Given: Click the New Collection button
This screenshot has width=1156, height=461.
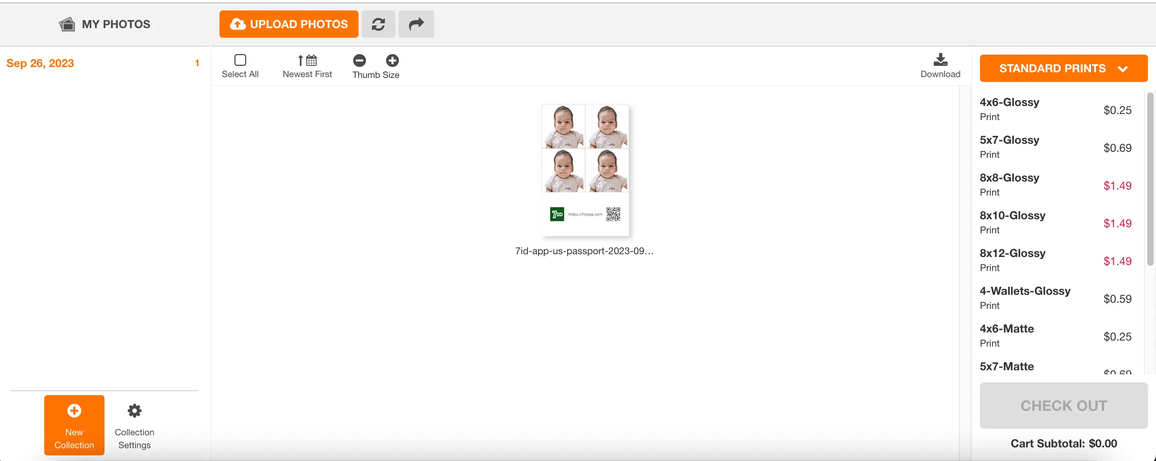Looking at the screenshot, I should point(74,425).
